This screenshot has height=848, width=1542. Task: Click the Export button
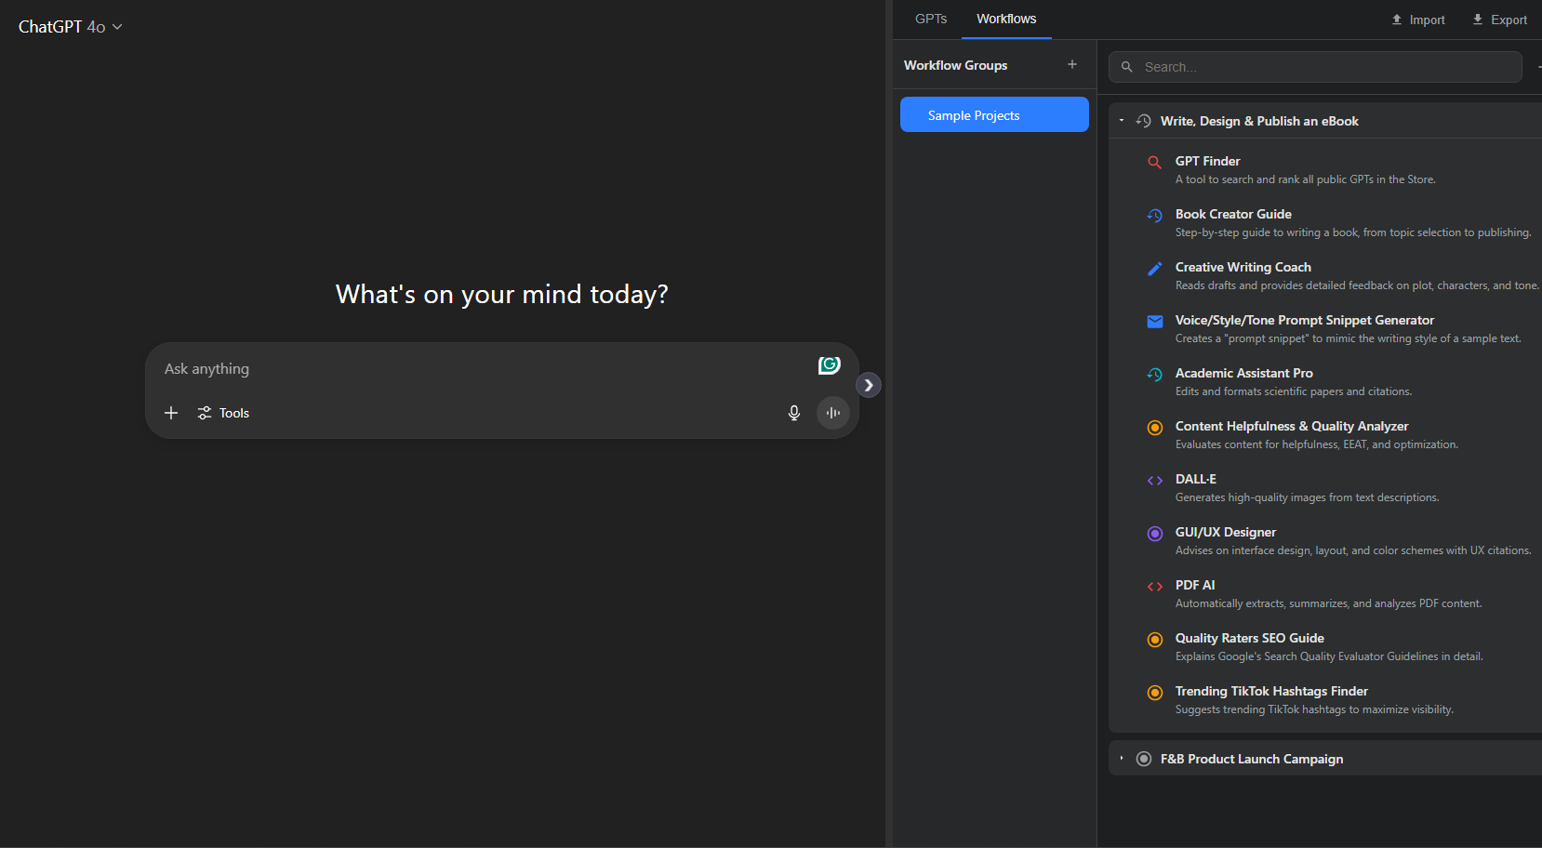(1499, 20)
